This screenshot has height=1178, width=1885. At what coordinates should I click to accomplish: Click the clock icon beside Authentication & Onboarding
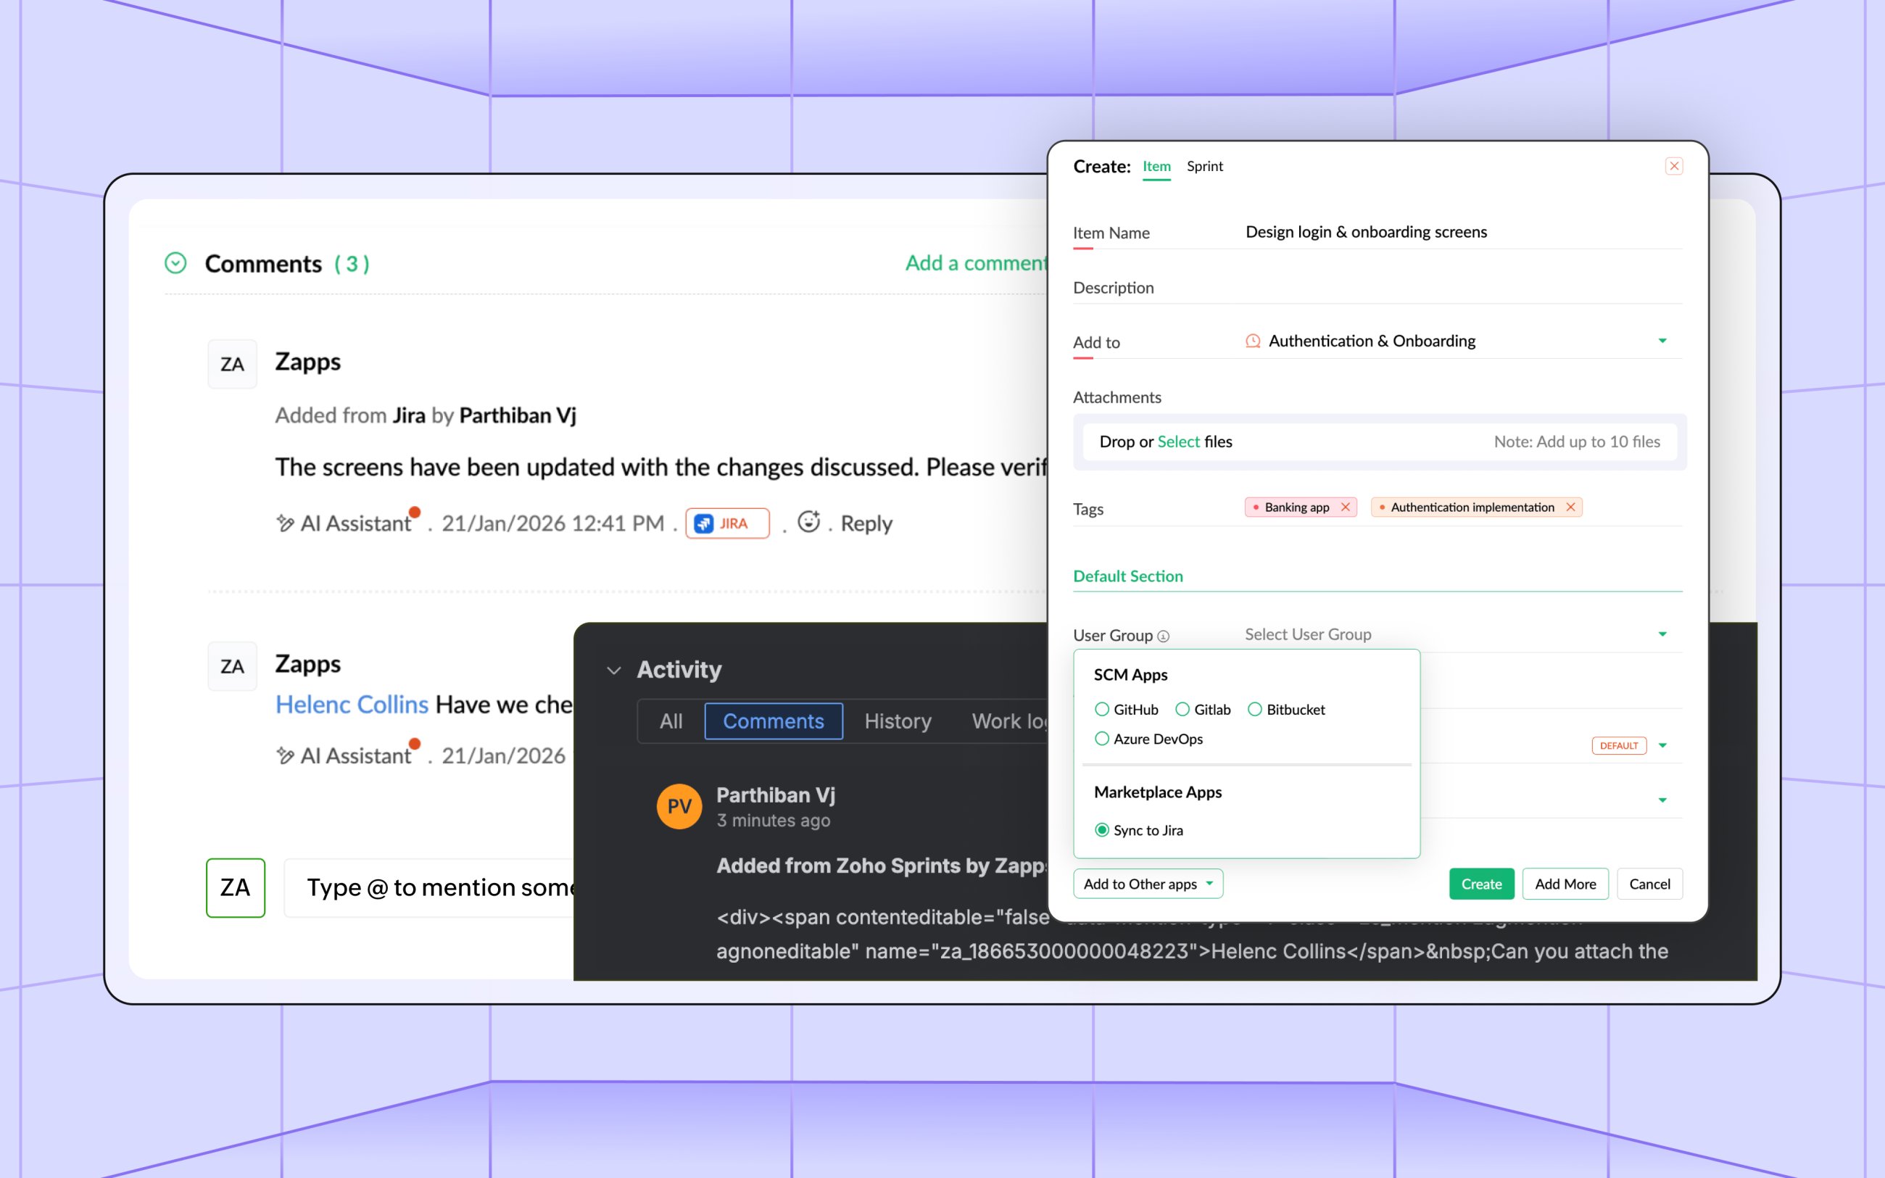point(1253,341)
